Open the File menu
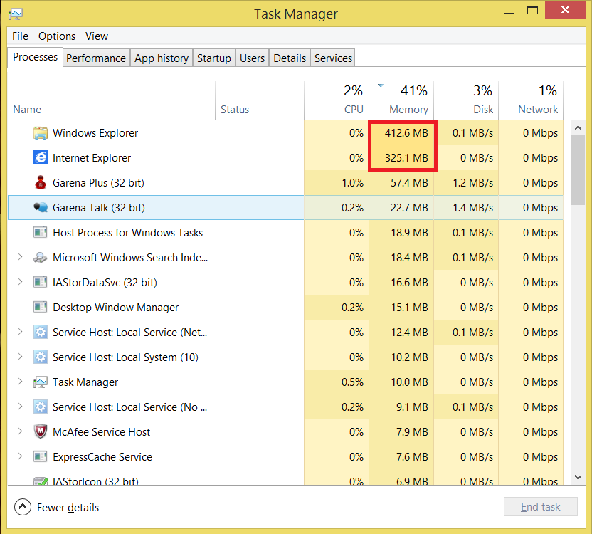 coord(20,36)
